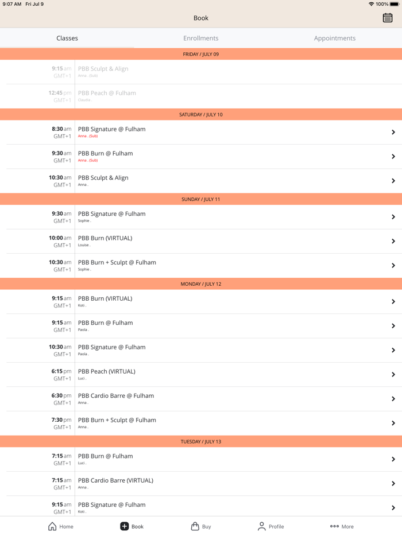Open the Profile person icon
Image resolution: width=402 pixels, height=536 pixels.
click(x=262, y=526)
